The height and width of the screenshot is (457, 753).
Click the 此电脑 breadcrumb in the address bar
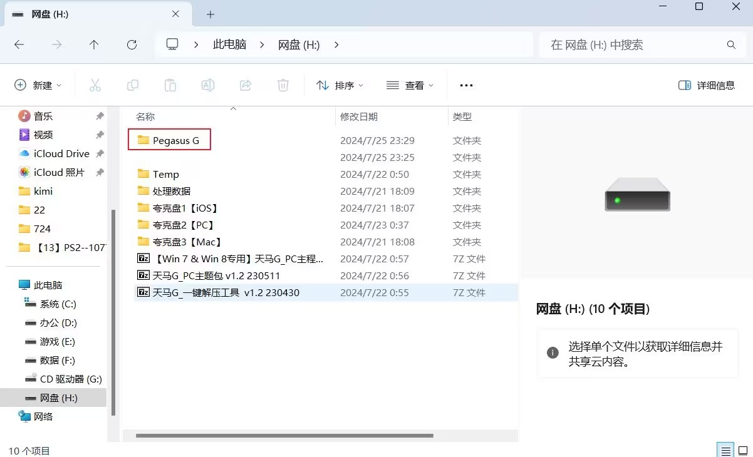[229, 45]
